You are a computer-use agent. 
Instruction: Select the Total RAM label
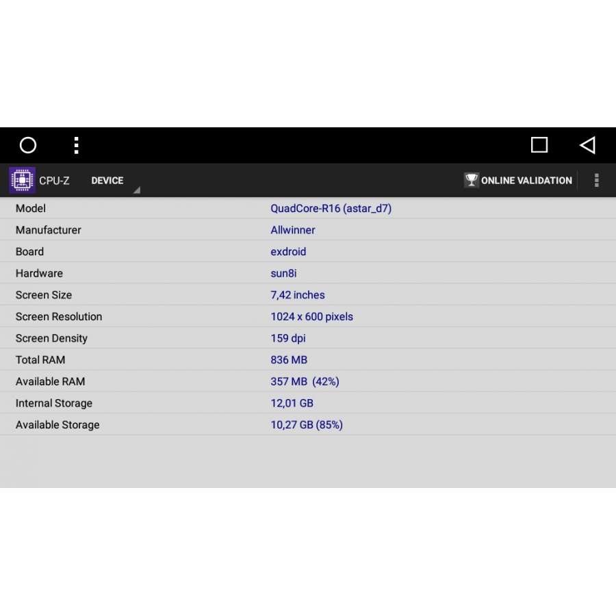point(40,360)
